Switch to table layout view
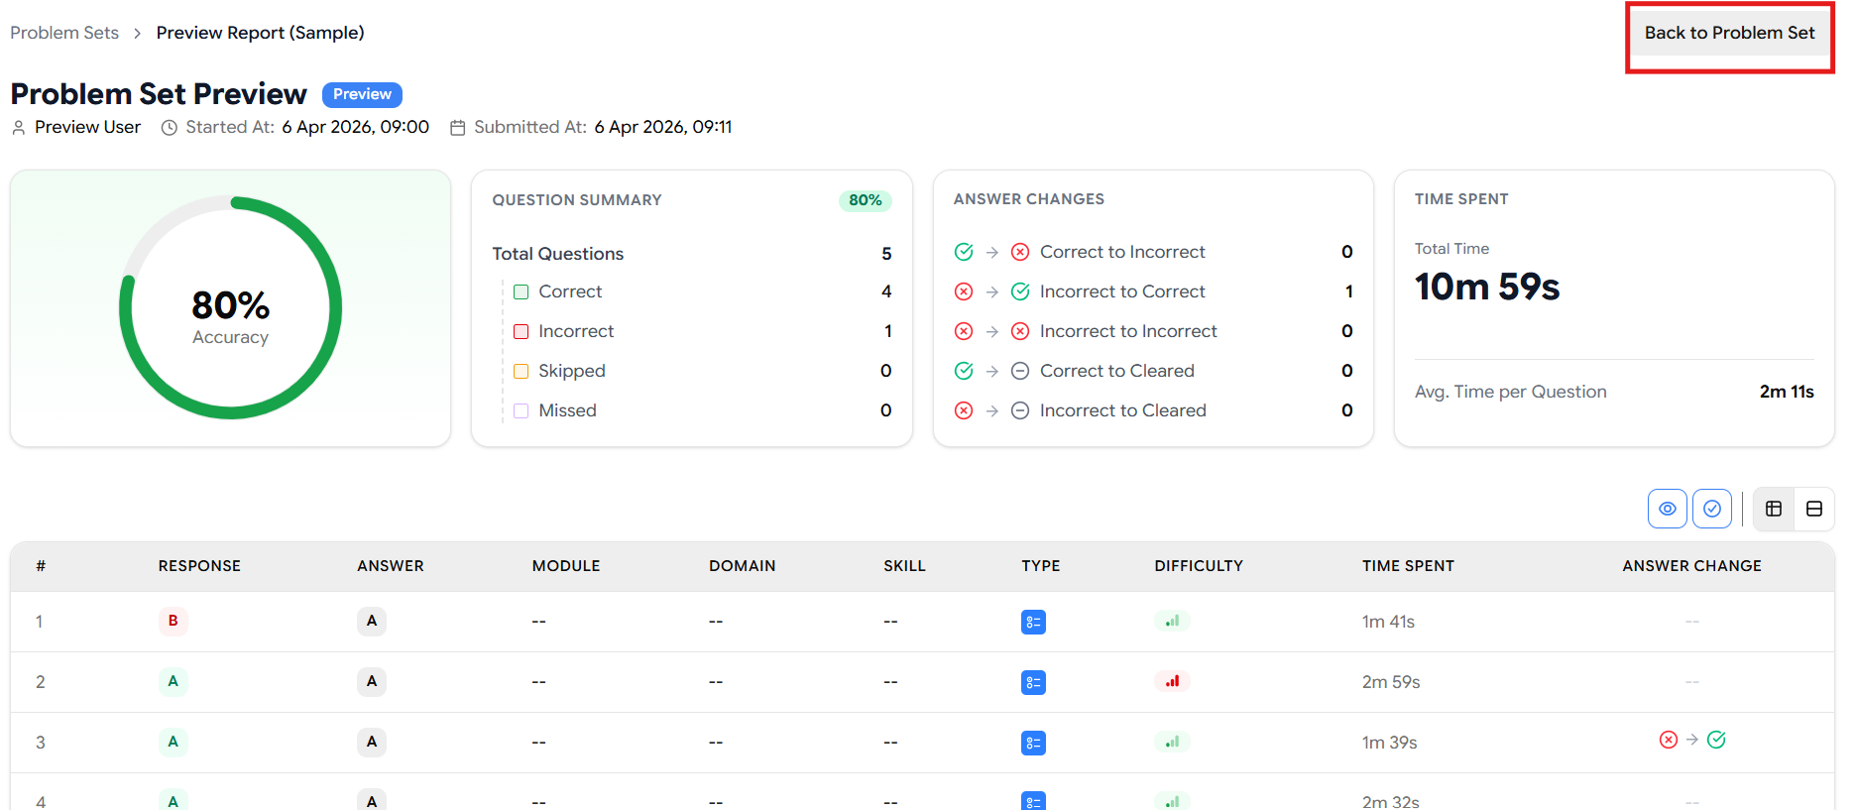1856x810 pixels. (x=1774, y=509)
